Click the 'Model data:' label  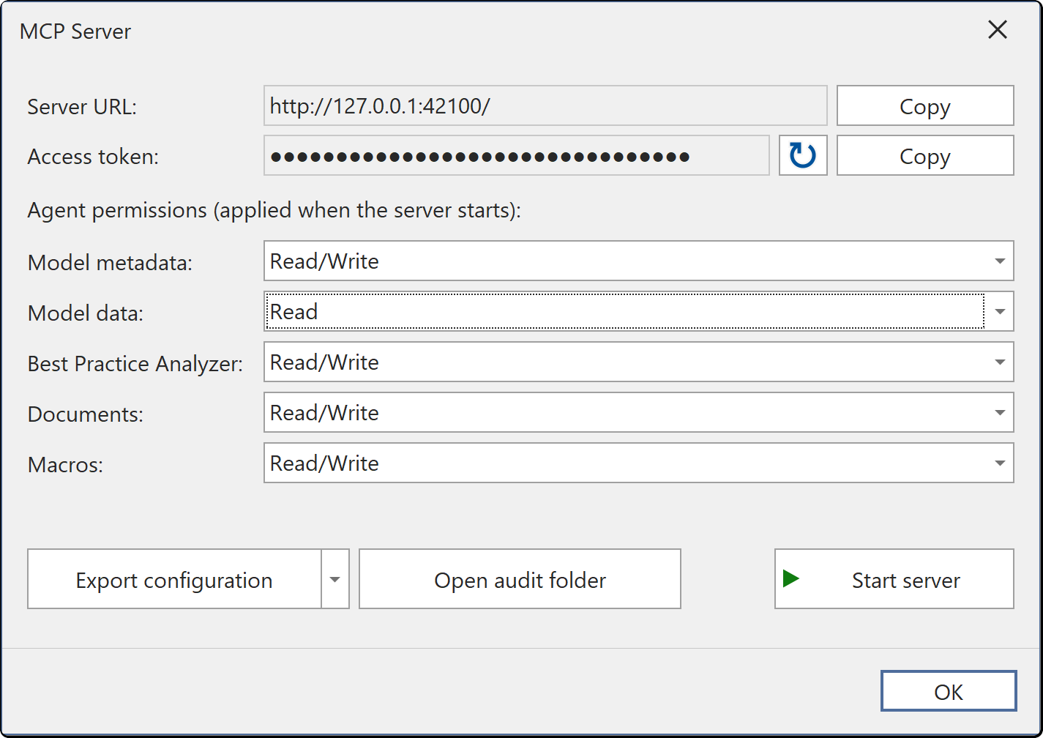(x=86, y=313)
